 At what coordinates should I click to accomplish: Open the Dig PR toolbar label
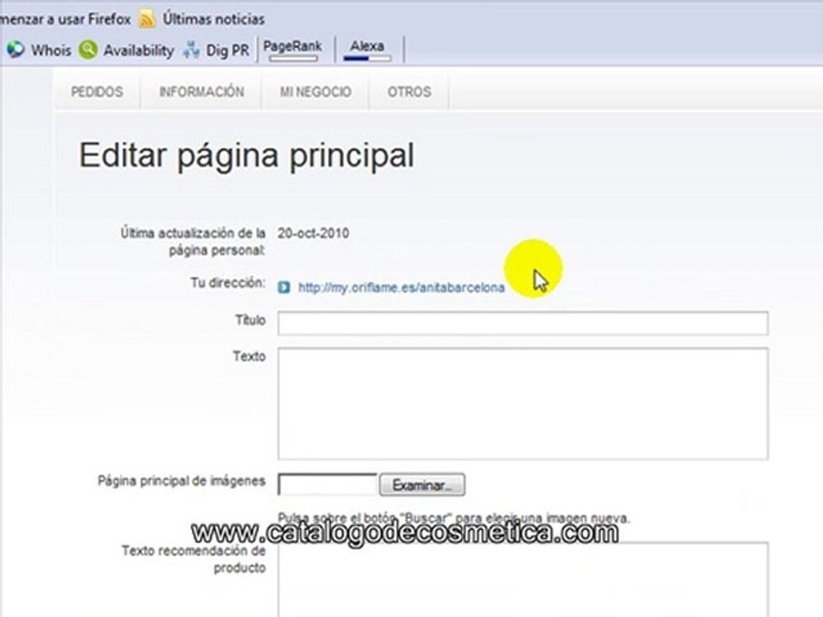pyautogui.click(x=227, y=51)
